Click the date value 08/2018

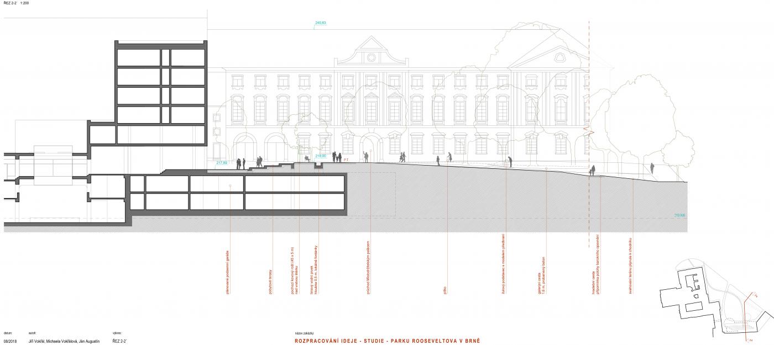click(x=11, y=342)
